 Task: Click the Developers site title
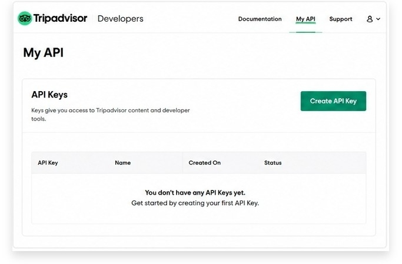(120, 19)
